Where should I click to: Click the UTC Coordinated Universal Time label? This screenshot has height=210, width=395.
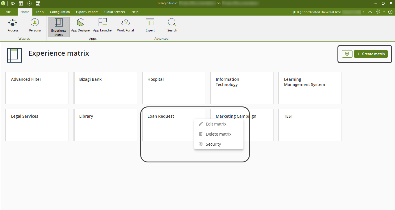point(317,12)
